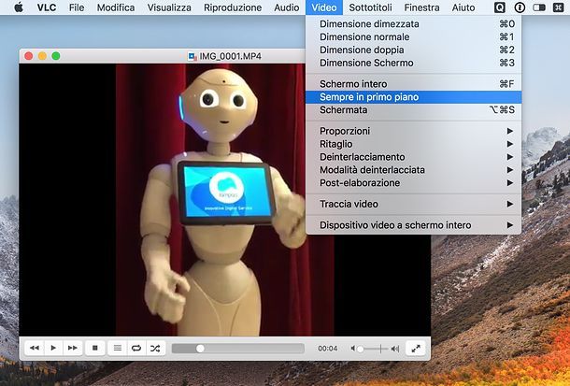Click the video playback progress bar
570x386 pixels.
[237, 349]
